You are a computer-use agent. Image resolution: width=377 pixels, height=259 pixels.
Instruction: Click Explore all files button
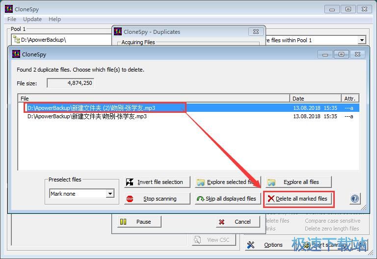click(298, 182)
